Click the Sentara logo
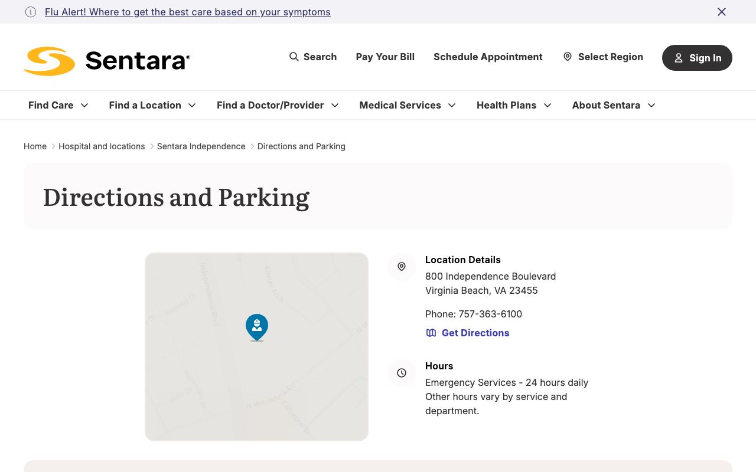Viewport: 756px width, 472px height. tap(107, 61)
